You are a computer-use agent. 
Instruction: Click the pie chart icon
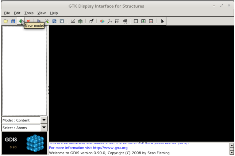point(102,21)
